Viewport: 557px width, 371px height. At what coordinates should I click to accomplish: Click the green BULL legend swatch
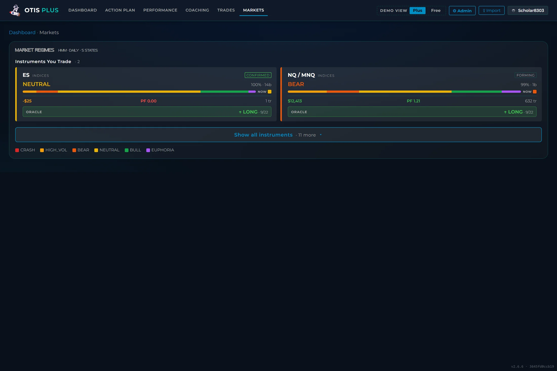coord(127,150)
